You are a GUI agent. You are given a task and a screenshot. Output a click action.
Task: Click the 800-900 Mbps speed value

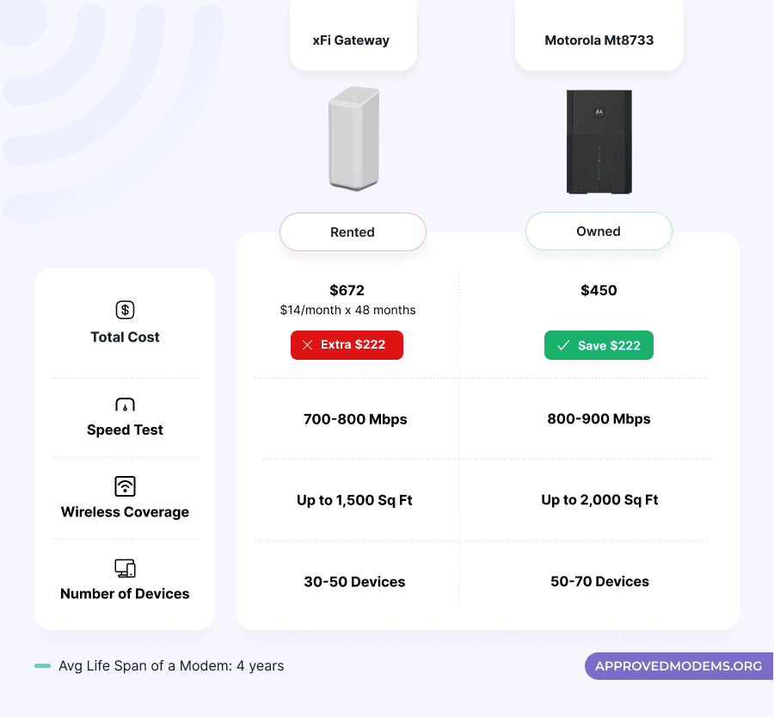599,419
